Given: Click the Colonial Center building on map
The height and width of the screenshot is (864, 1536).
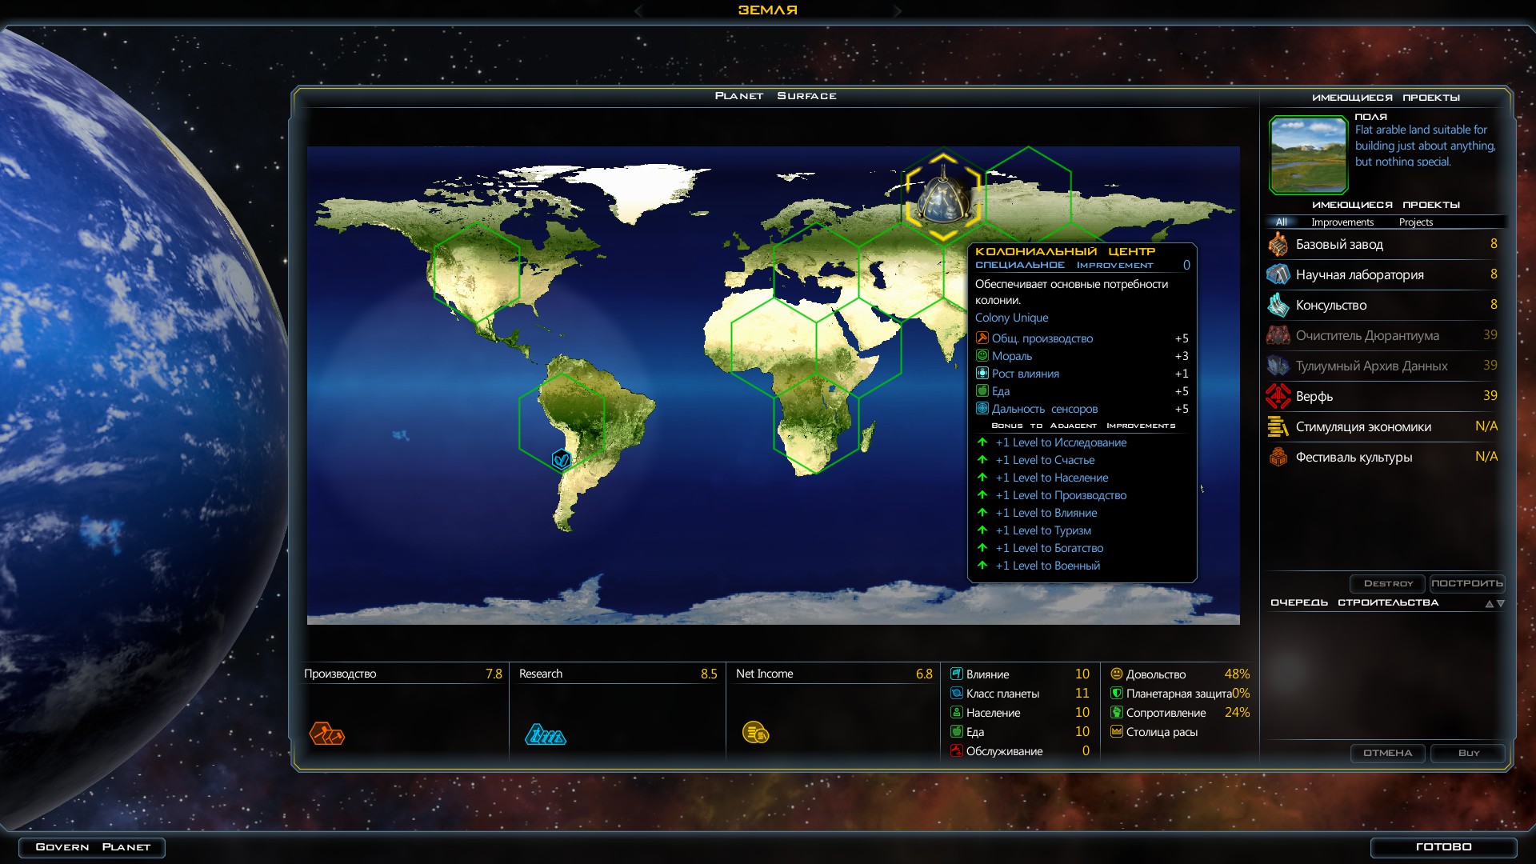Looking at the screenshot, I should click(943, 198).
